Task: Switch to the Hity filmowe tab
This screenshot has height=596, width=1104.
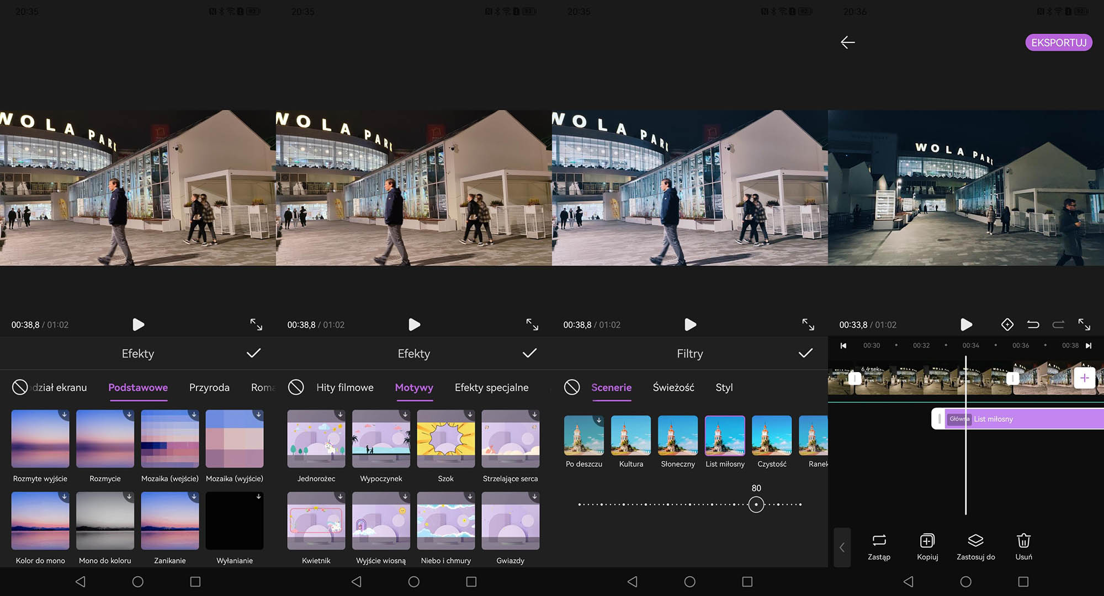Action: 345,387
